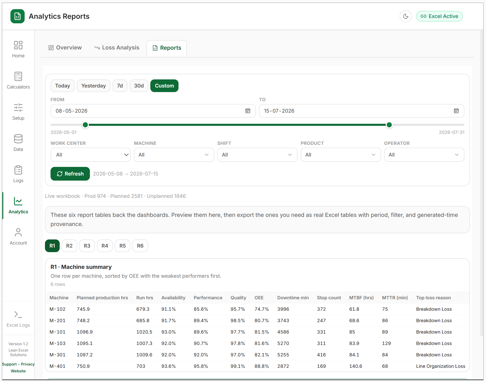486x382 pixels.
Task: Switch to the Overview tab
Action: pos(65,48)
